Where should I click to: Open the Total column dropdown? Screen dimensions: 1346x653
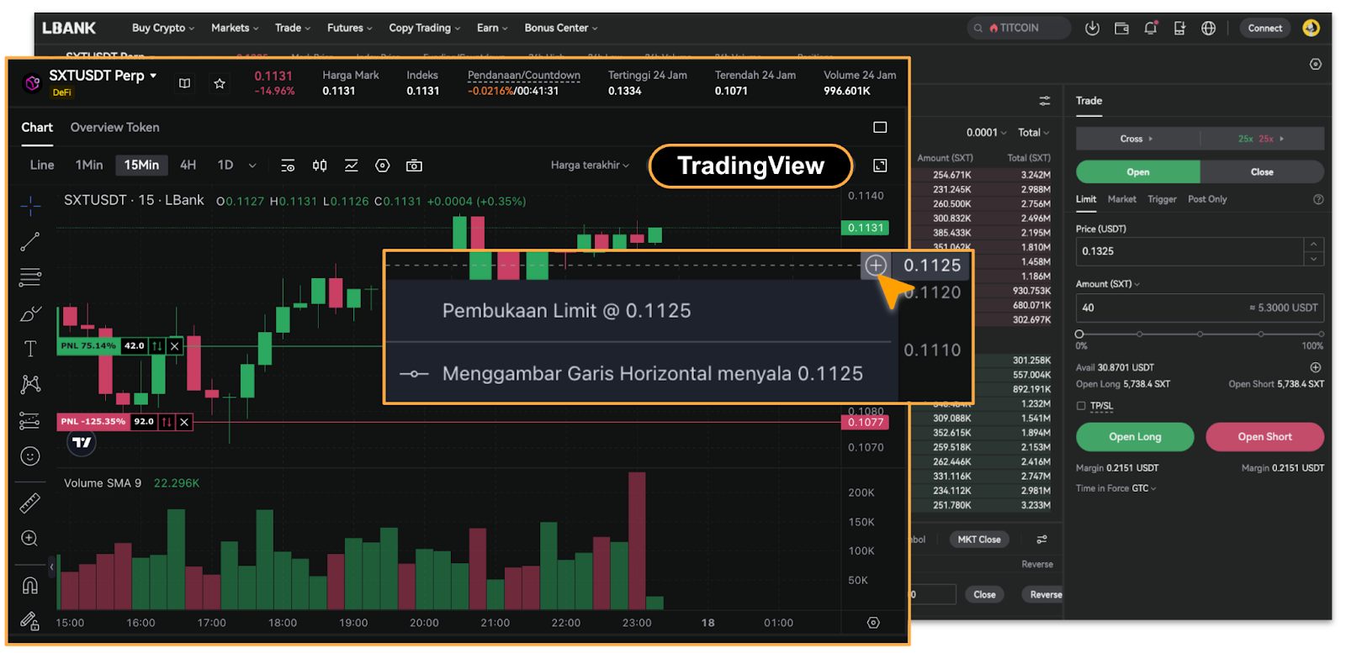(x=1034, y=133)
